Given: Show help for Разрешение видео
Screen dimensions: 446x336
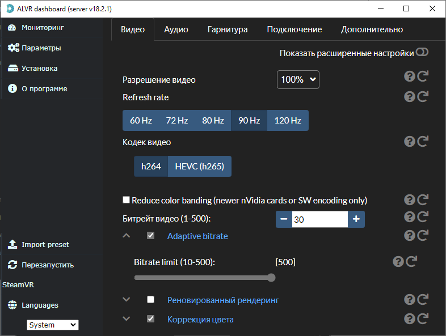Looking at the screenshot, I should point(410,76).
